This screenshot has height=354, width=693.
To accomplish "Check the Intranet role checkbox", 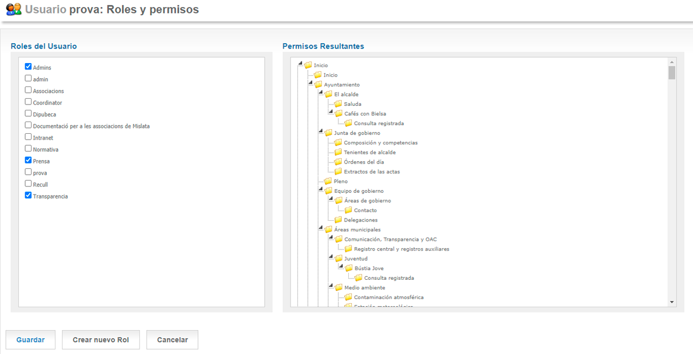I will (x=28, y=137).
